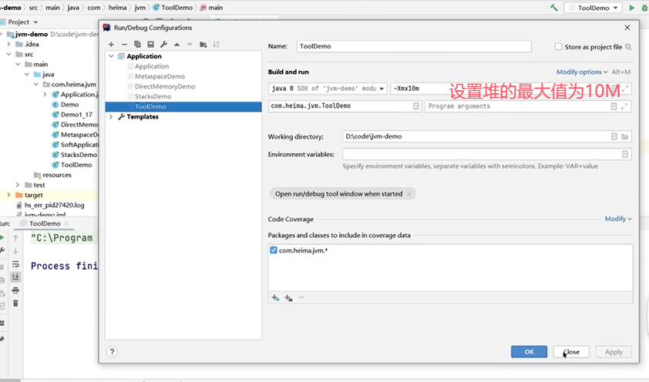Clear output with trash icon in Run panel

(15, 303)
